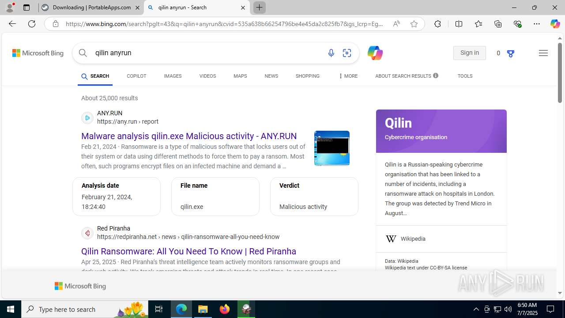The image size is (565, 318).
Task: Switch to MAPS results
Action: (240, 76)
